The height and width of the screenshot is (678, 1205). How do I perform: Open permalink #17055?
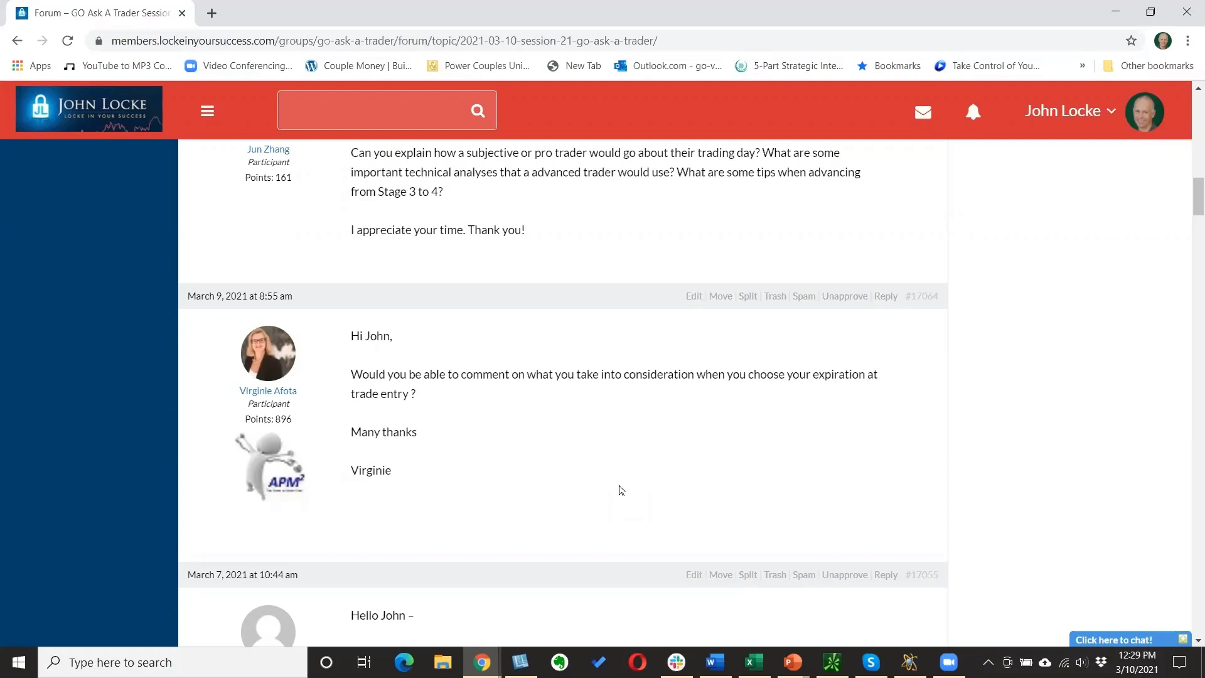pos(921,575)
